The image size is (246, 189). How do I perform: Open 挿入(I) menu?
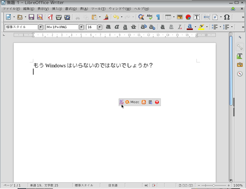[x=57, y=9]
